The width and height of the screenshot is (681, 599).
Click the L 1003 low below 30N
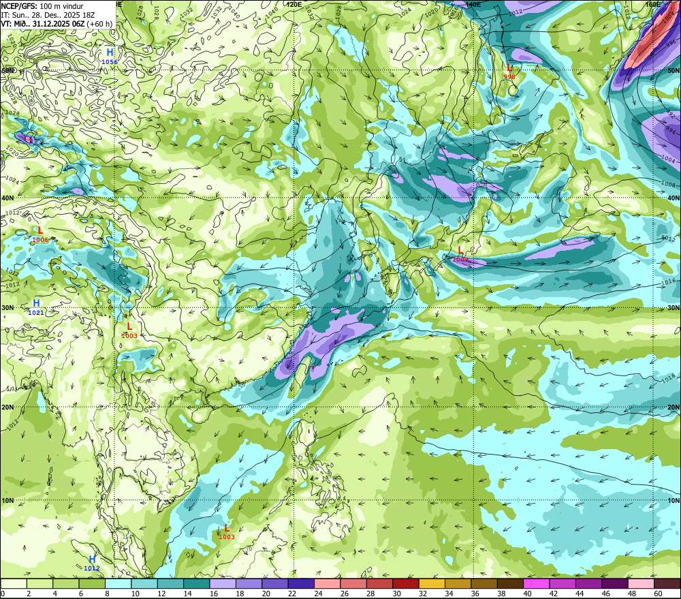[x=129, y=331]
